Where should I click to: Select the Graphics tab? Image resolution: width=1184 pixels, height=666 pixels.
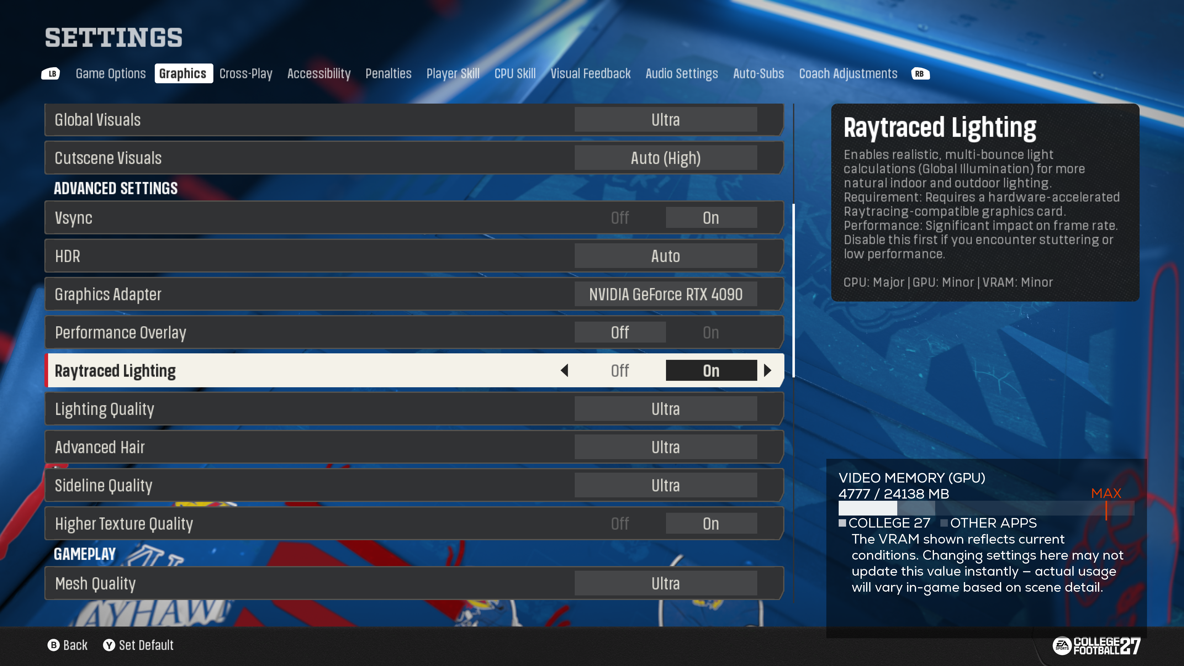coord(183,74)
